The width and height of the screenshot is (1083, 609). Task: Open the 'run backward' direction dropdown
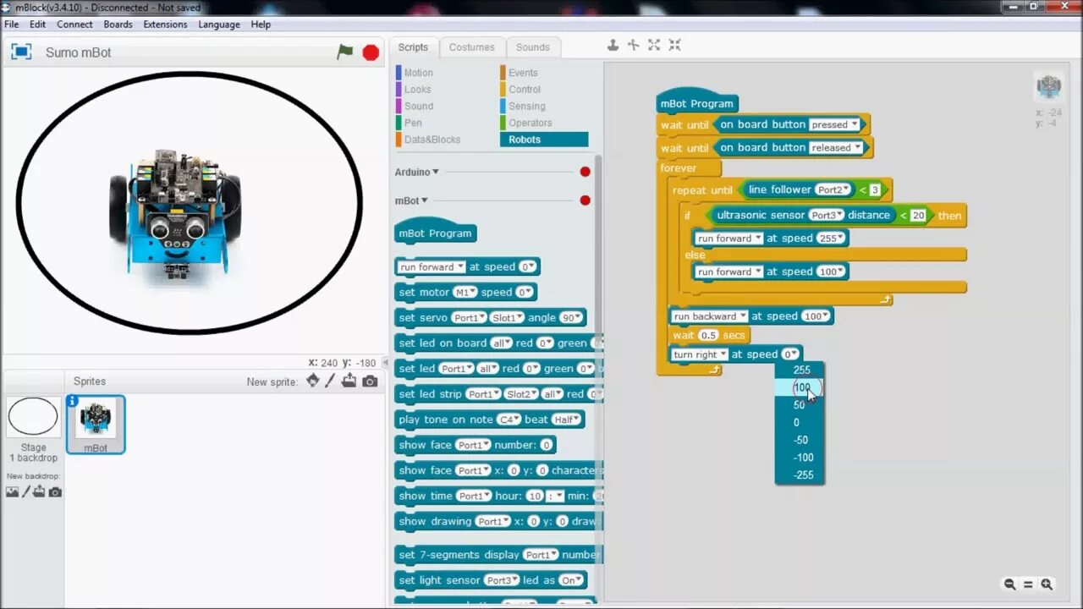pos(709,316)
